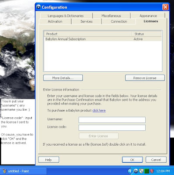Viewport: 174px width, 175px height.
Task: Click the More Details button
Action: [63, 78]
